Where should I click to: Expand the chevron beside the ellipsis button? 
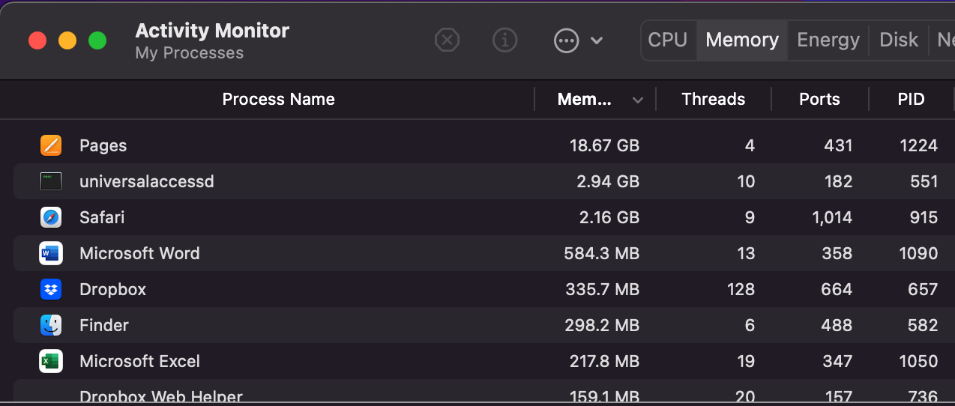pyautogui.click(x=597, y=40)
